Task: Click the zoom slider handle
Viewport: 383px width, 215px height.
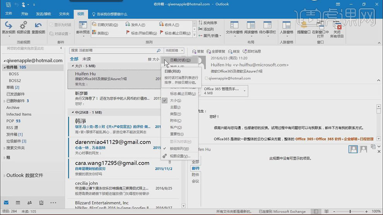Action: (x=350, y=212)
